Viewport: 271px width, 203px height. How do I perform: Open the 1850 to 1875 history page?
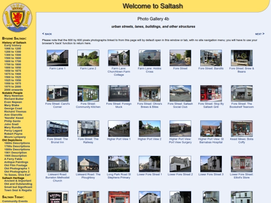(13, 71)
